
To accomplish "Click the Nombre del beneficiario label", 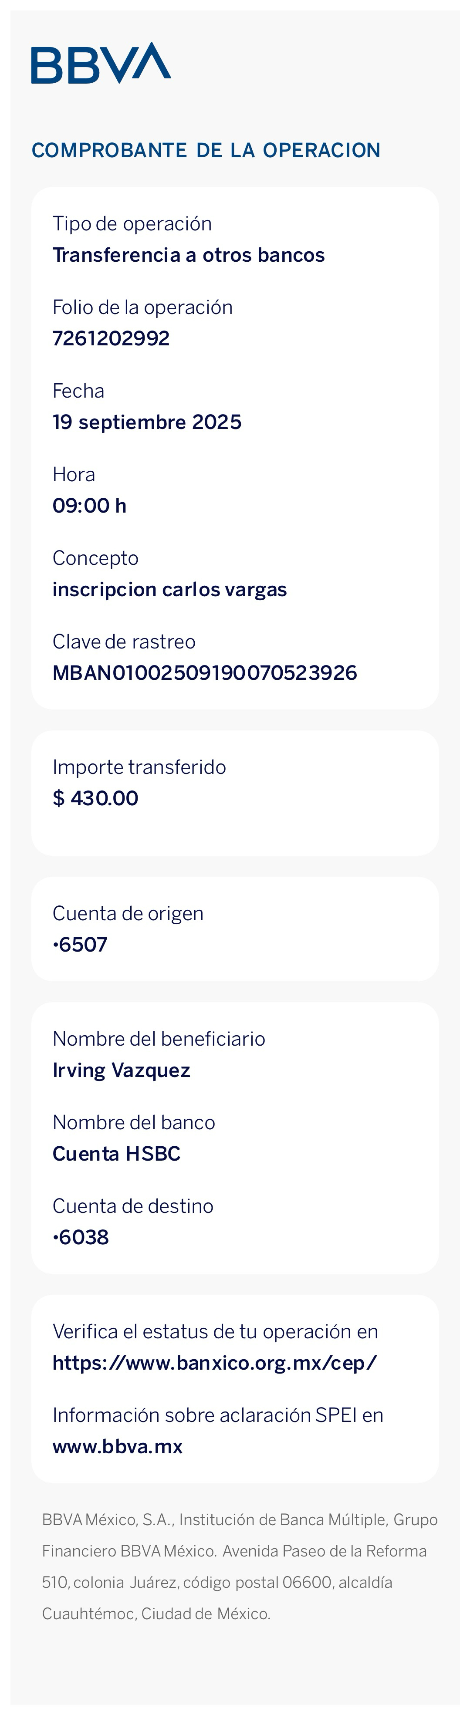I will [159, 1039].
